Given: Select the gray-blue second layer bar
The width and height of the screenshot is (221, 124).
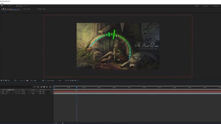Looking at the screenshot, I should [x=137, y=93].
